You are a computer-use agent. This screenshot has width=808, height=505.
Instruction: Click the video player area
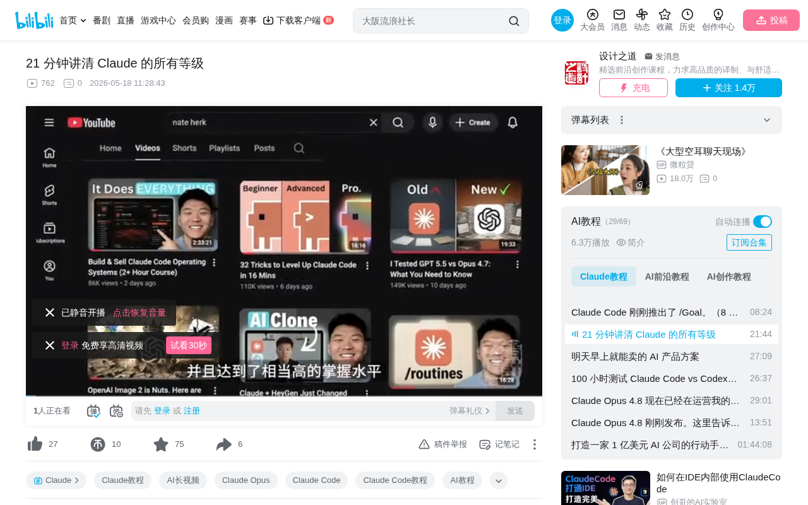click(x=284, y=251)
